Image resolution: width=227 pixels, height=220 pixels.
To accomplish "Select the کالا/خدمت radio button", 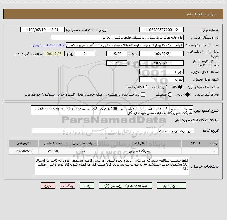I will click(145, 87).
